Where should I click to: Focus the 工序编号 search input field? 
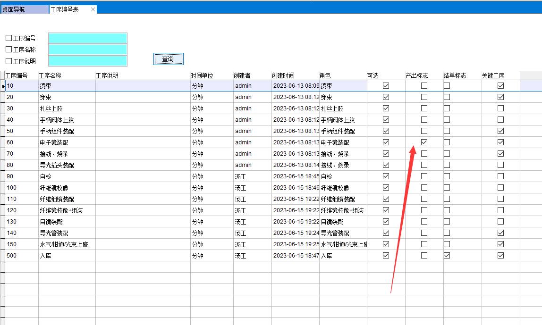coord(87,38)
